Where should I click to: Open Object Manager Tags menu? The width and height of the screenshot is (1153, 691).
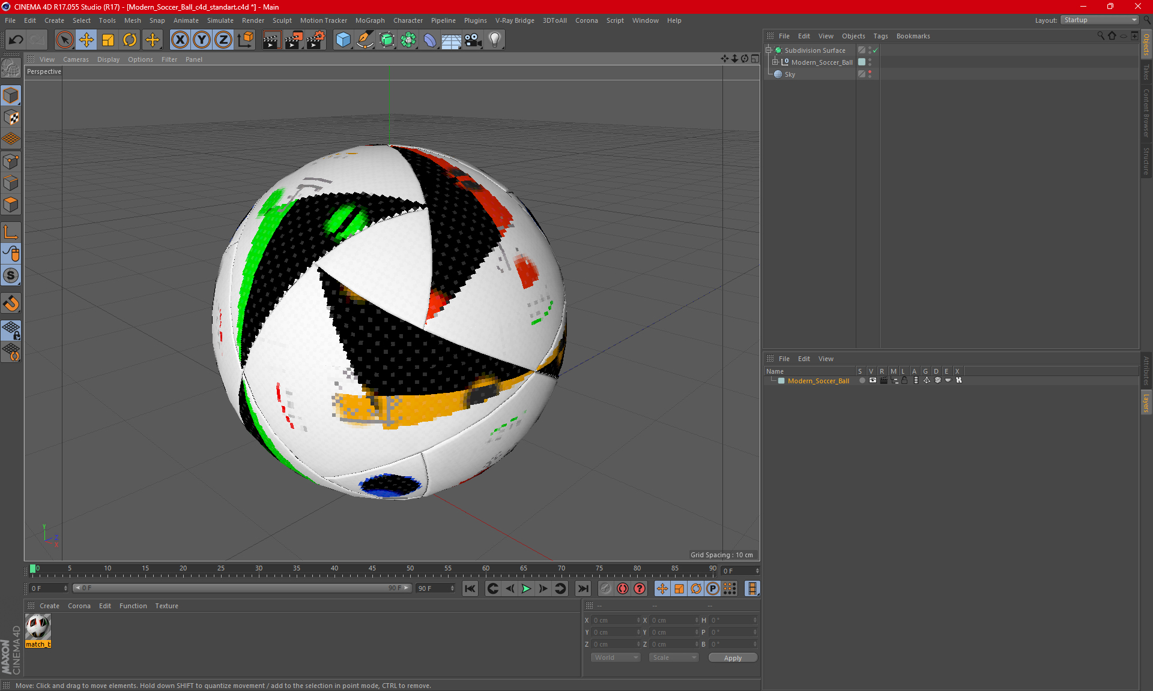(x=880, y=36)
